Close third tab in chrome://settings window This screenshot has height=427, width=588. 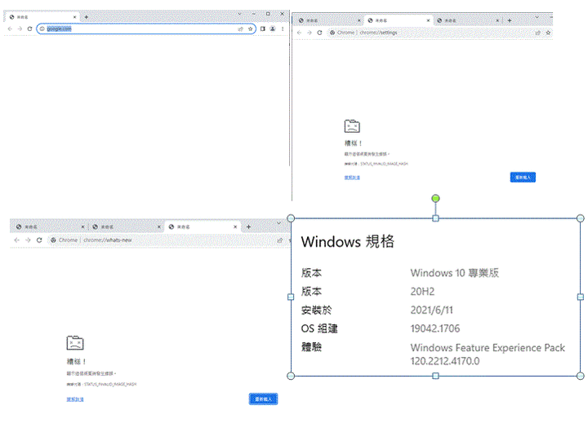coord(497,20)
